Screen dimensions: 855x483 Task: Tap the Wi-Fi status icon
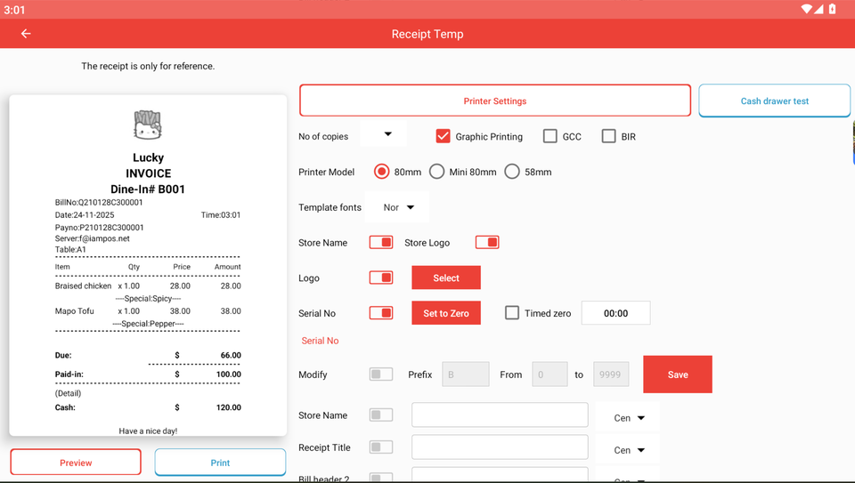point(806,9)
